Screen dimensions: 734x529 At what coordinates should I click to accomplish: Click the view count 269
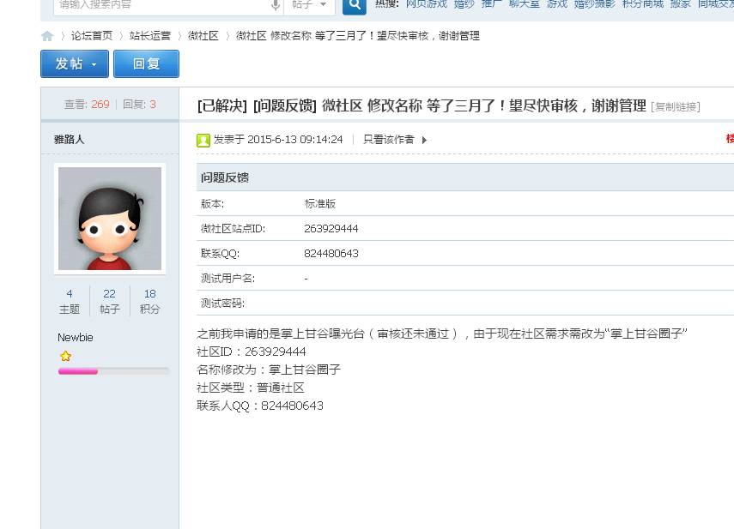pos(100,105)
